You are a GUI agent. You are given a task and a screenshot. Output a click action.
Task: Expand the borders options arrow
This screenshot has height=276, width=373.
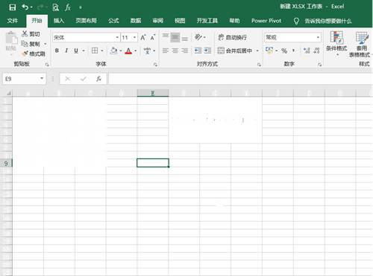(102, 51)
